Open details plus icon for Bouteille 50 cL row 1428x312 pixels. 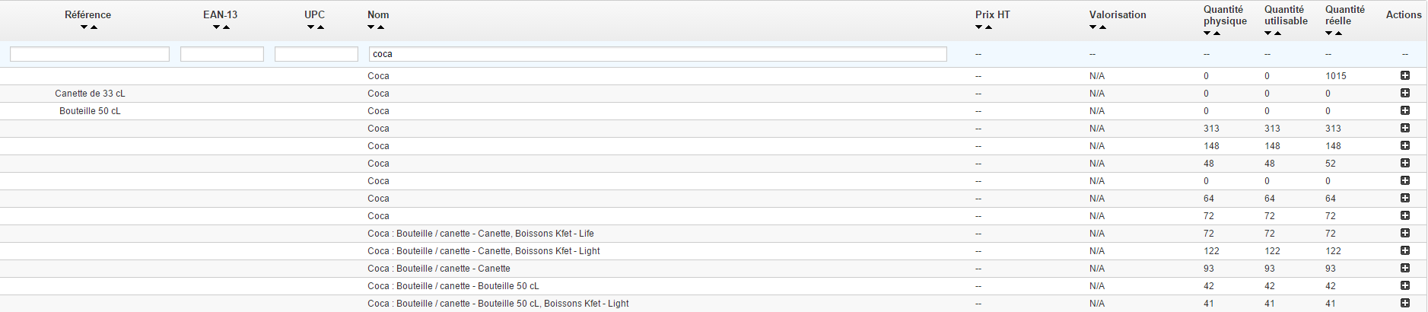point(1404,110)
